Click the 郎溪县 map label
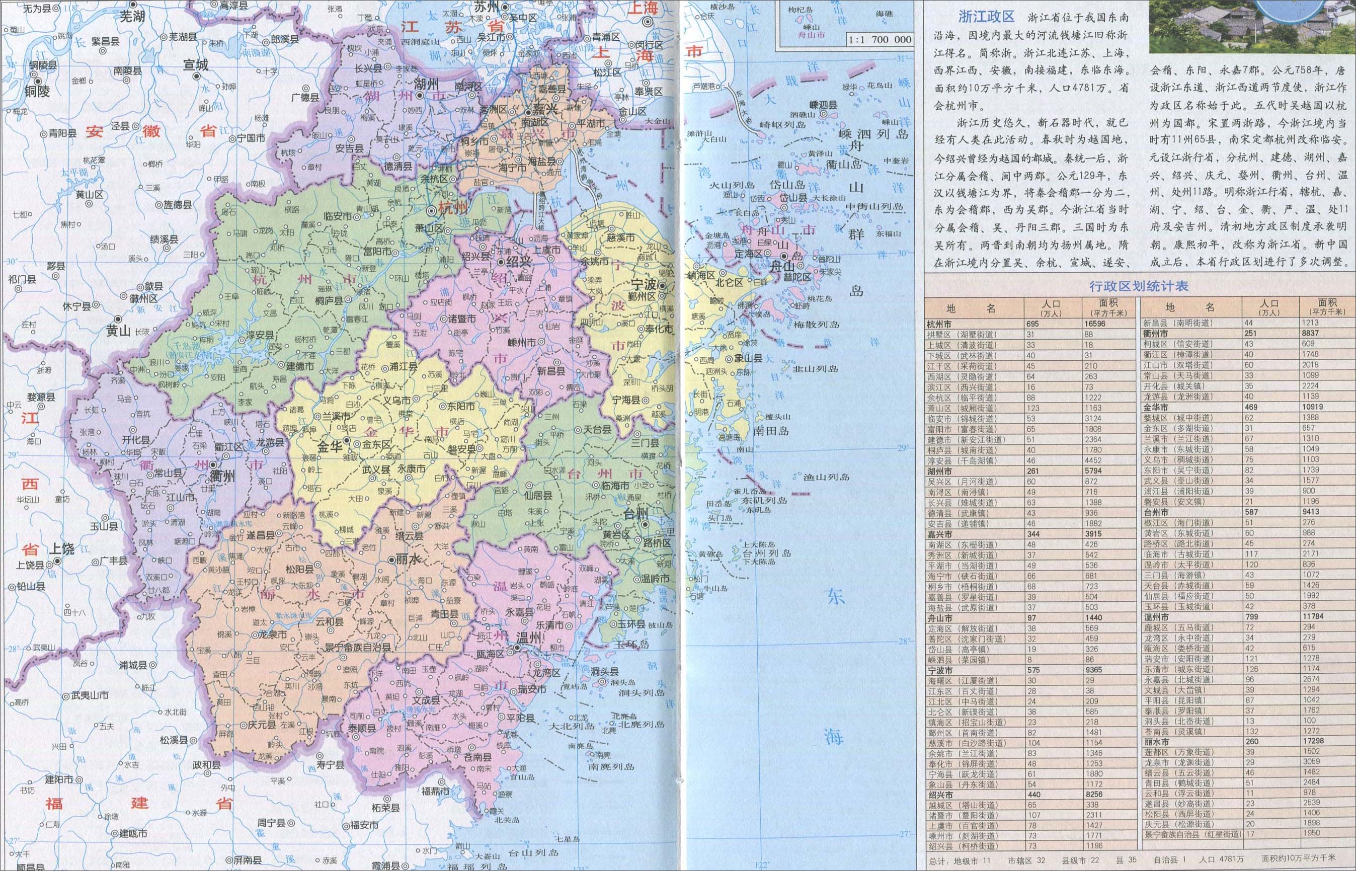 click(x=285, y=40)
